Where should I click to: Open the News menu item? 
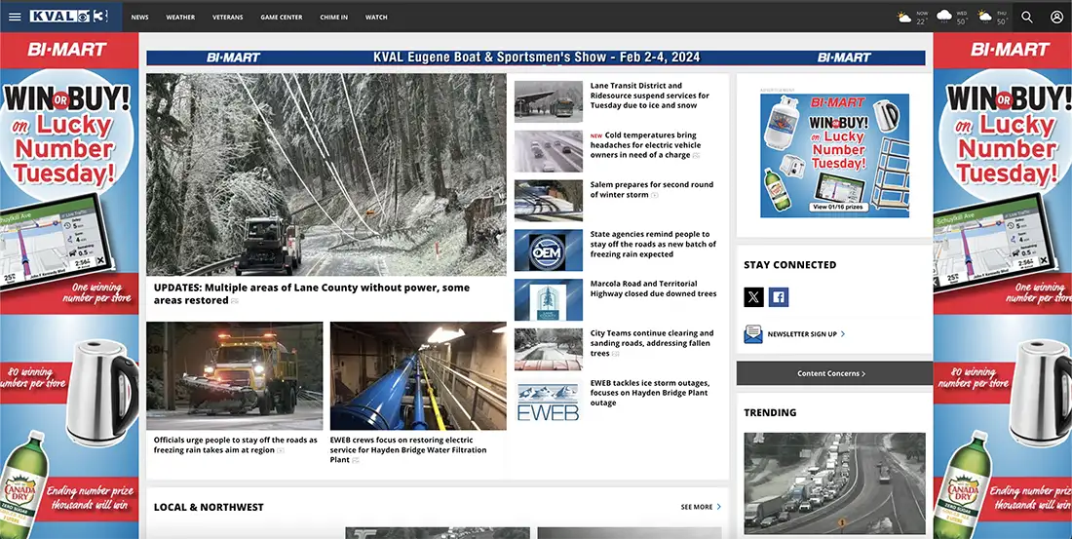(x=139, y=18)
